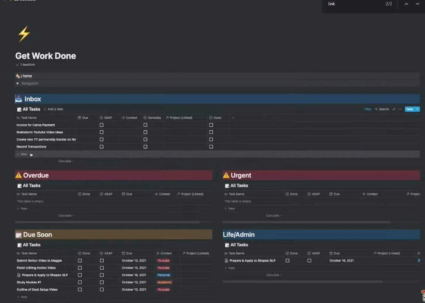The image size is (425, 303).
Task: Open Life/Admin table Calculate dropdown
Action: pos(274,275)
